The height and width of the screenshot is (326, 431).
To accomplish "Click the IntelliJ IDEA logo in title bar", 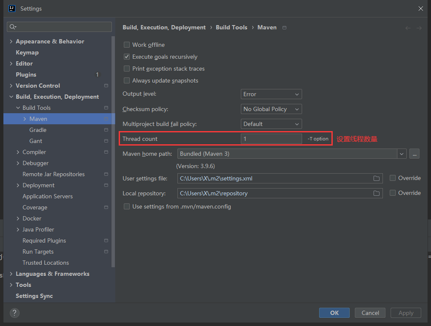I will [11, 9].
